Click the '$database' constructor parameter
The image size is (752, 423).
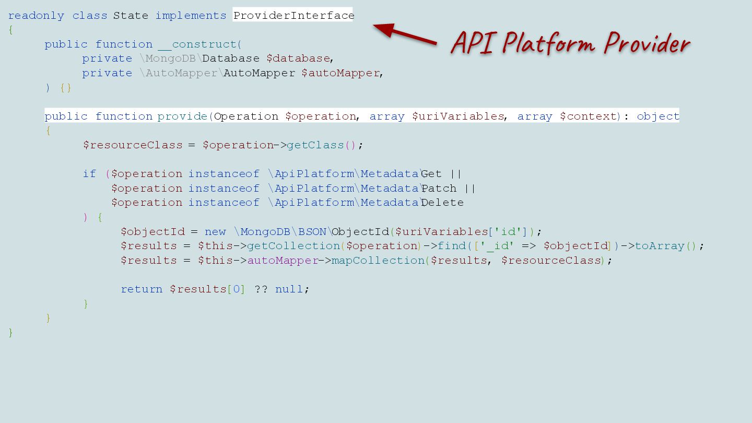click(298, 58)
